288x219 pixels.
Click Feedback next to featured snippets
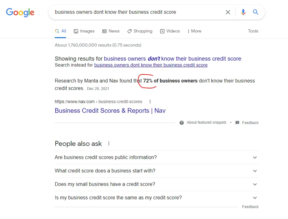(x=250, y=123)
